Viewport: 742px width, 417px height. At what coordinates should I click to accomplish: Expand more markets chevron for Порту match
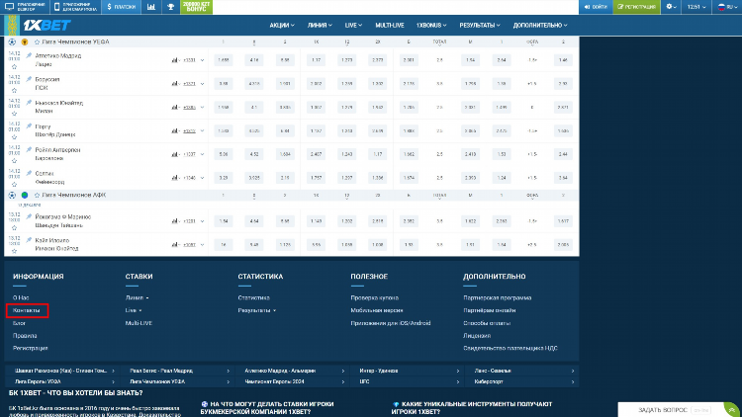click(203, 131)
